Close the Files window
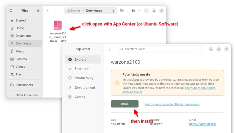Image resolution: width=236 pixels, height=133 pixels. tap(161, 11)
